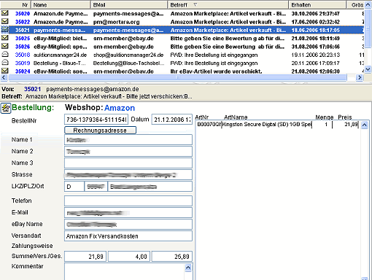Image resolution: width=372 pixels, height=280 pixels.
Task: Click the empty Telefon field
Action: click(128, 201)
